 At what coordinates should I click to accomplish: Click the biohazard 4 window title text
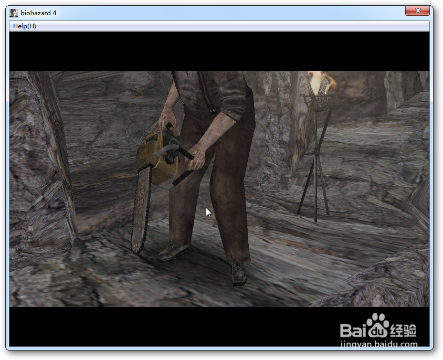click(x=38, y=13)
